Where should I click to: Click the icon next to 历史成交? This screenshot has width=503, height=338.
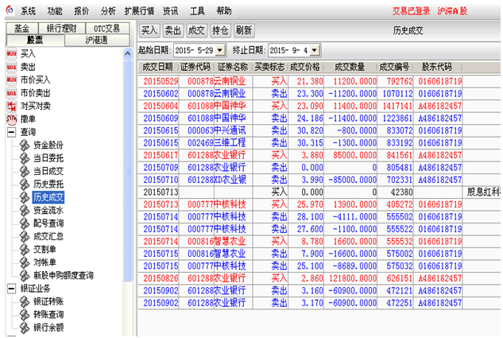click(25, 197)
